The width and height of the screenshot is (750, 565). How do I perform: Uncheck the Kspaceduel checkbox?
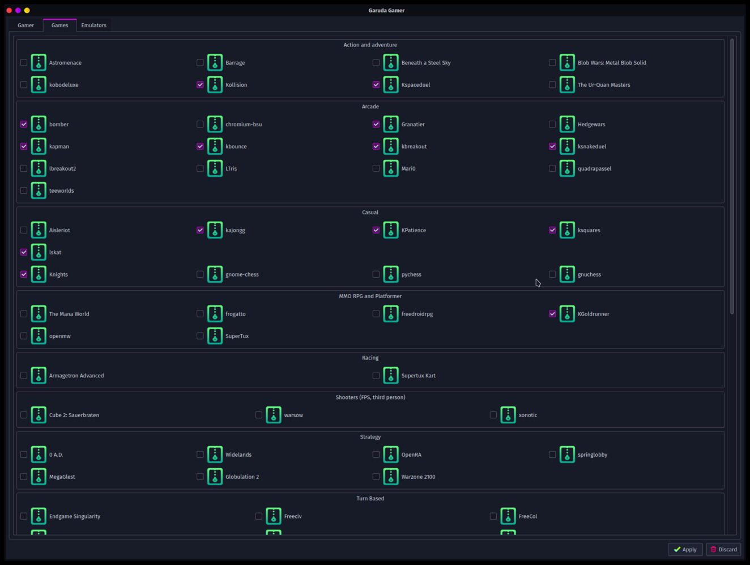[x=376, y=84]
